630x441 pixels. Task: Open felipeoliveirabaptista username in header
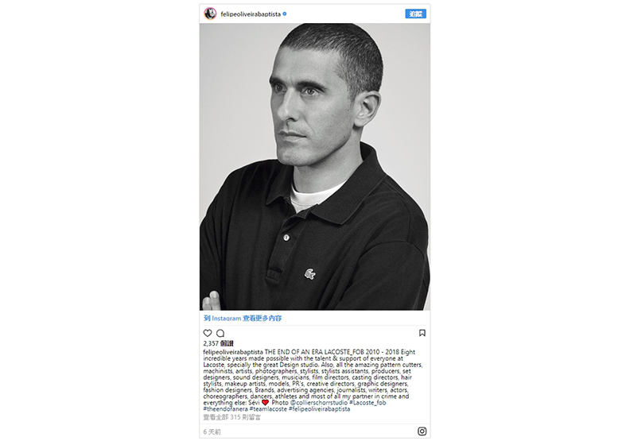click(x=251, y=14)
